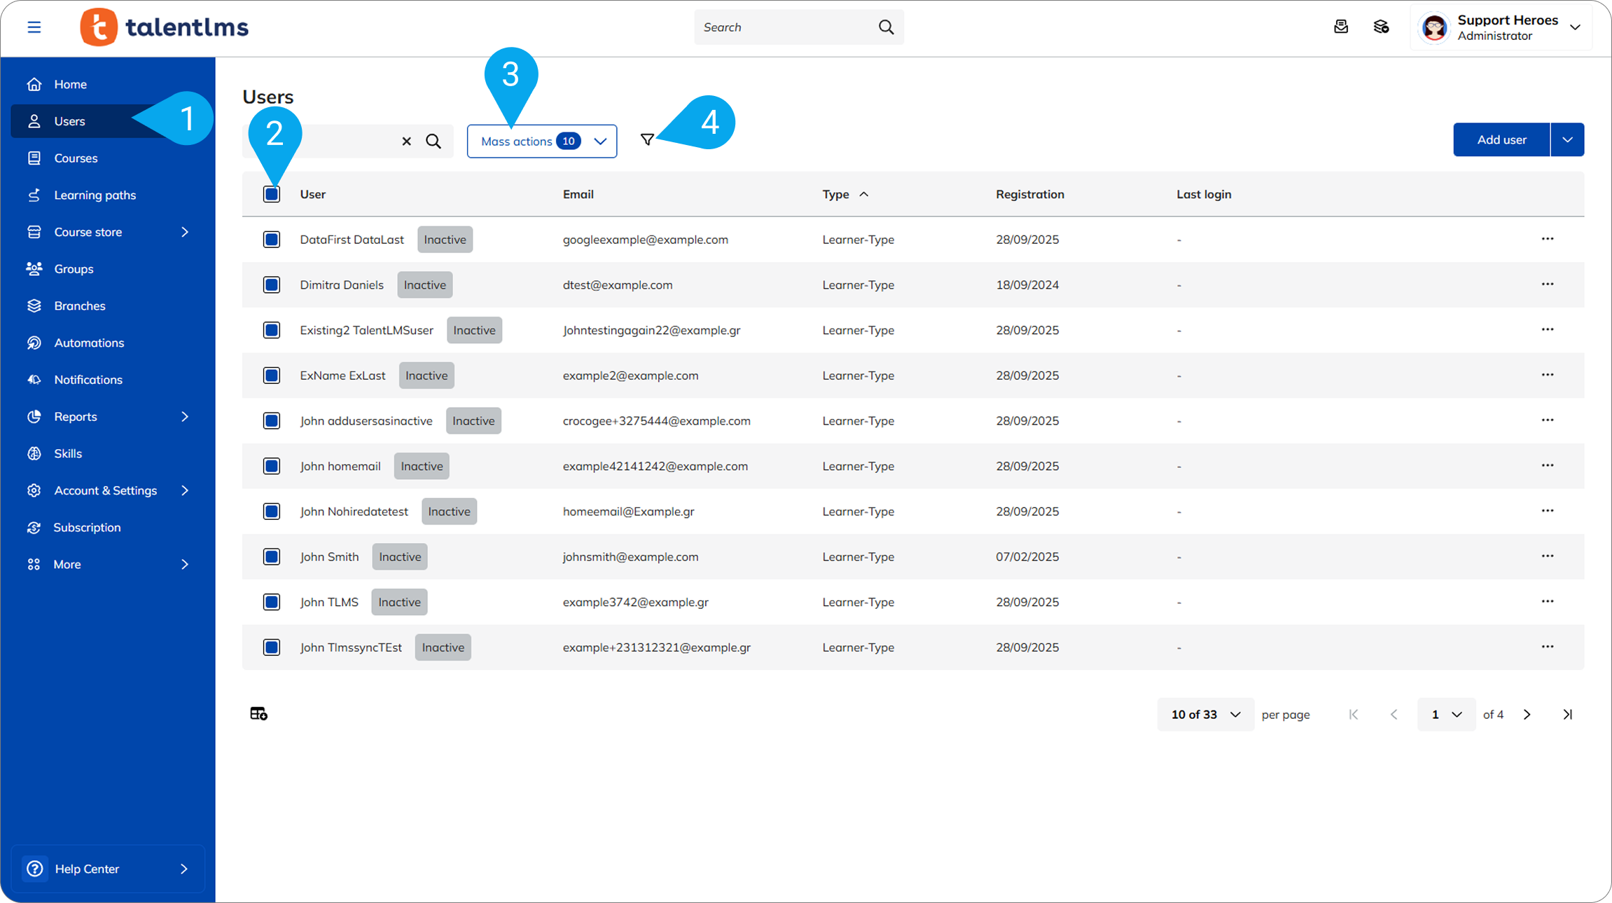Go to next page arrow
The image size is (1612, 903).
pyautogui.click(x=1527, y=715)
